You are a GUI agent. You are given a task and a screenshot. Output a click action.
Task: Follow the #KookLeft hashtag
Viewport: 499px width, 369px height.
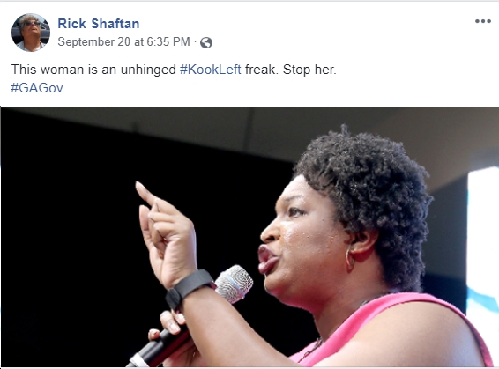coord(211,70)
